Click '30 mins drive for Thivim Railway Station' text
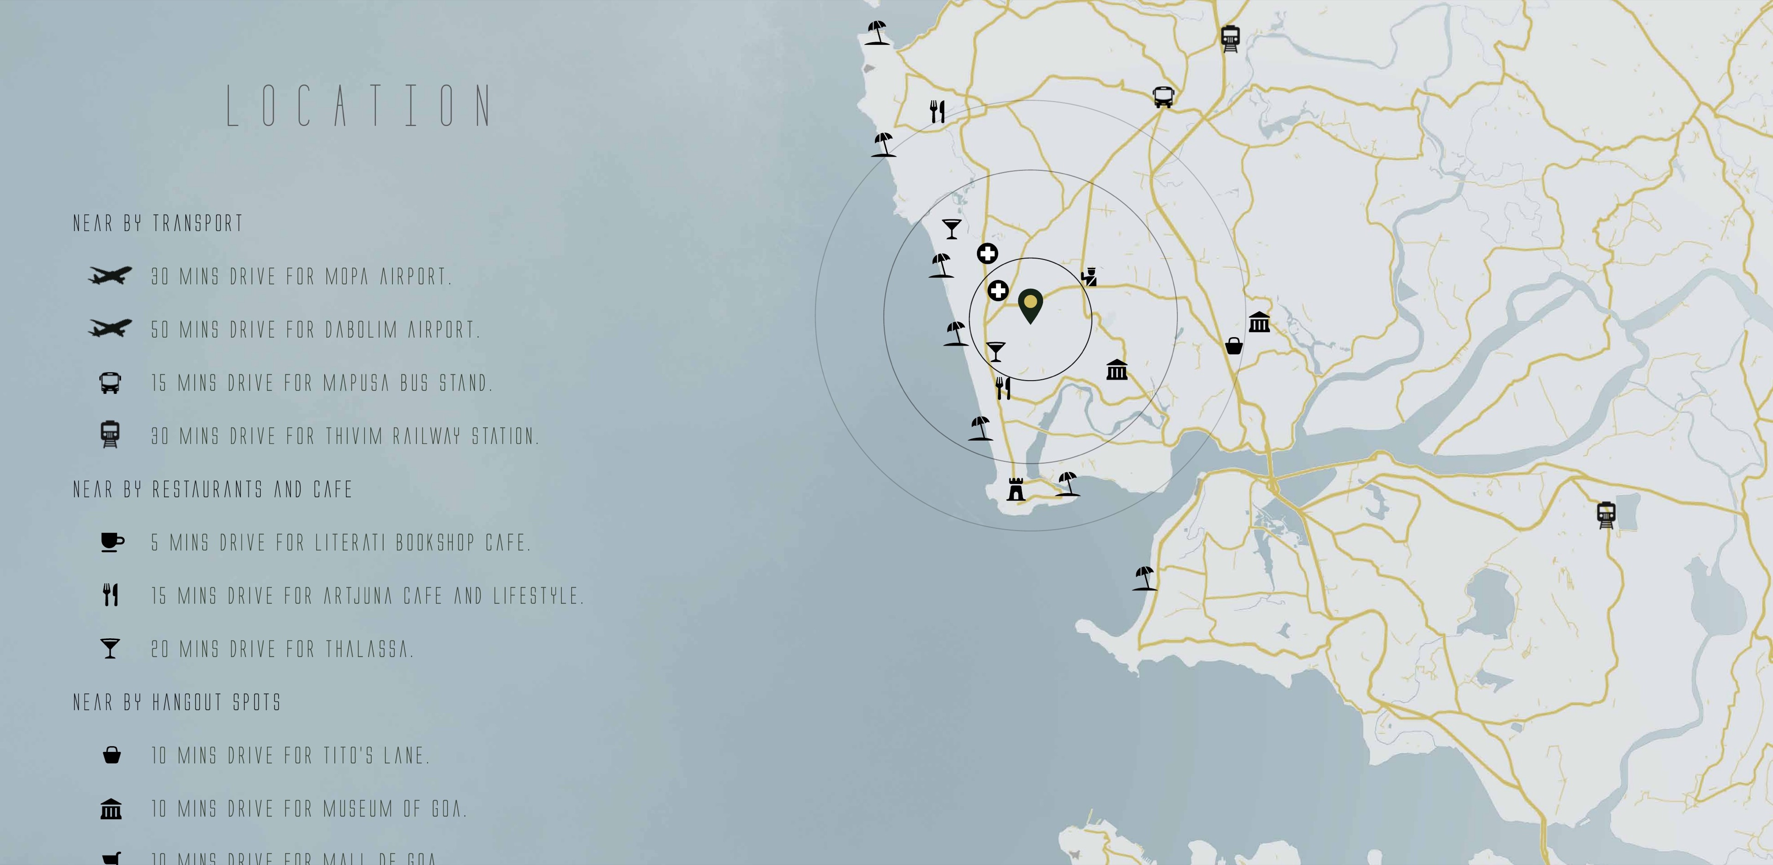The height and width of the screenshot is (865, 1773). 345,436
